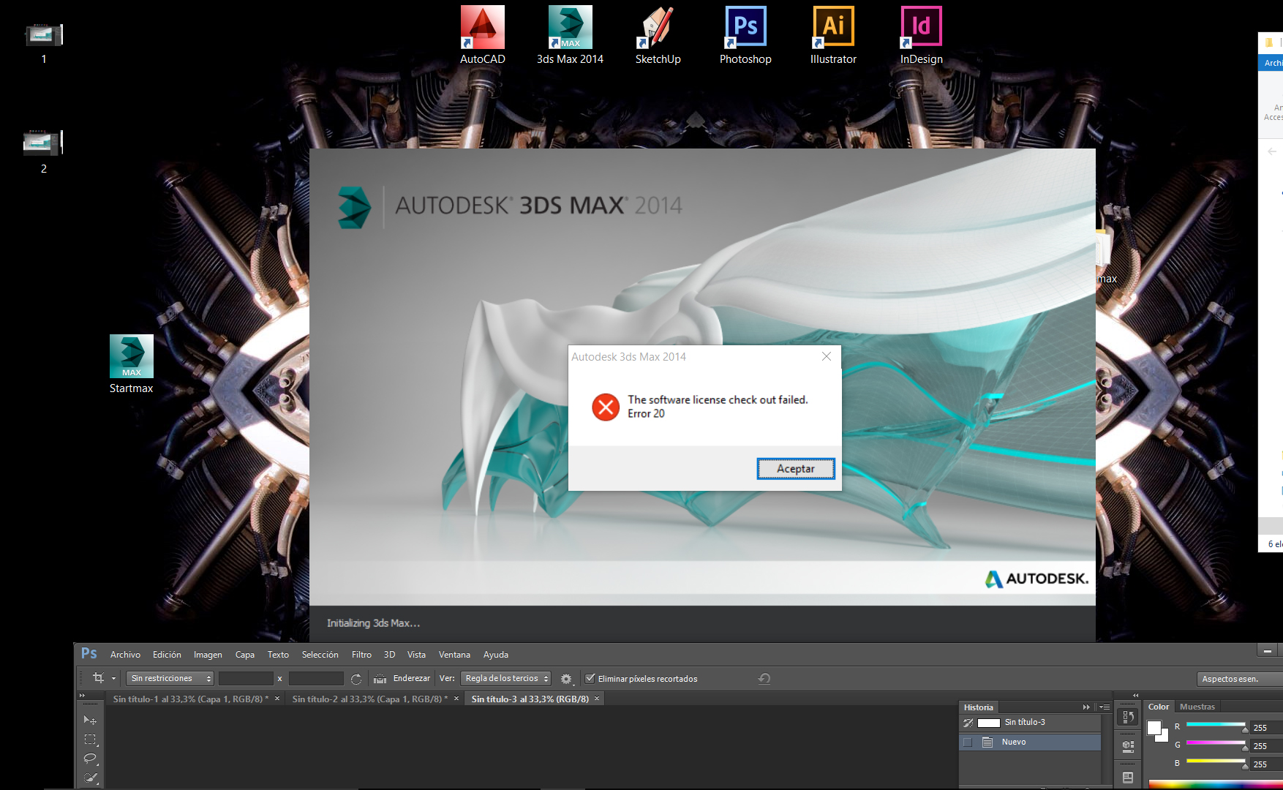Select the Startmax desktop icon

point(132,364)
